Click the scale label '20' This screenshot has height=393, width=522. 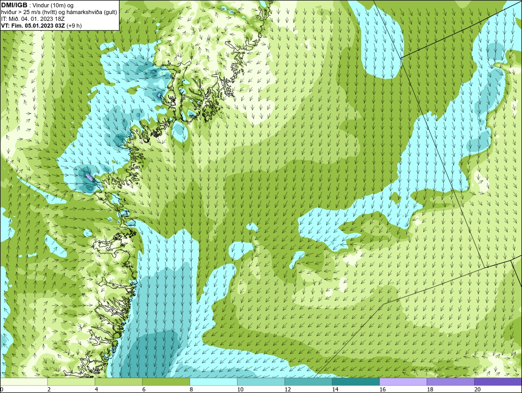click(x=478, y=389)
